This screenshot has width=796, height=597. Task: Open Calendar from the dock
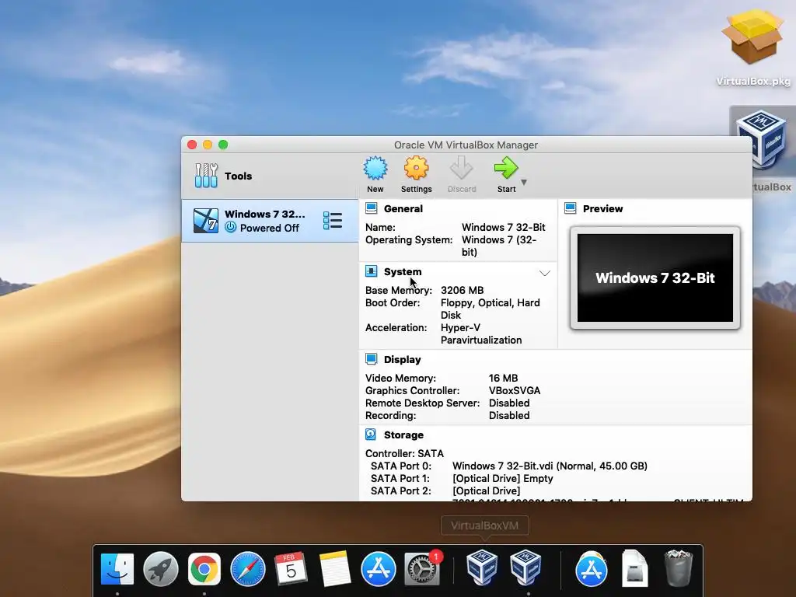pos(291,568)
